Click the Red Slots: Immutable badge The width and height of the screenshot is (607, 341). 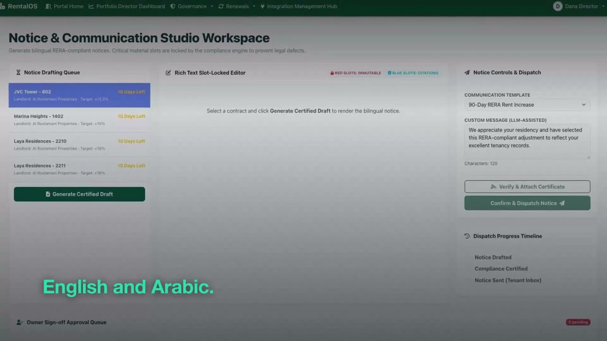pyautogui.click(x=356, y=73)
